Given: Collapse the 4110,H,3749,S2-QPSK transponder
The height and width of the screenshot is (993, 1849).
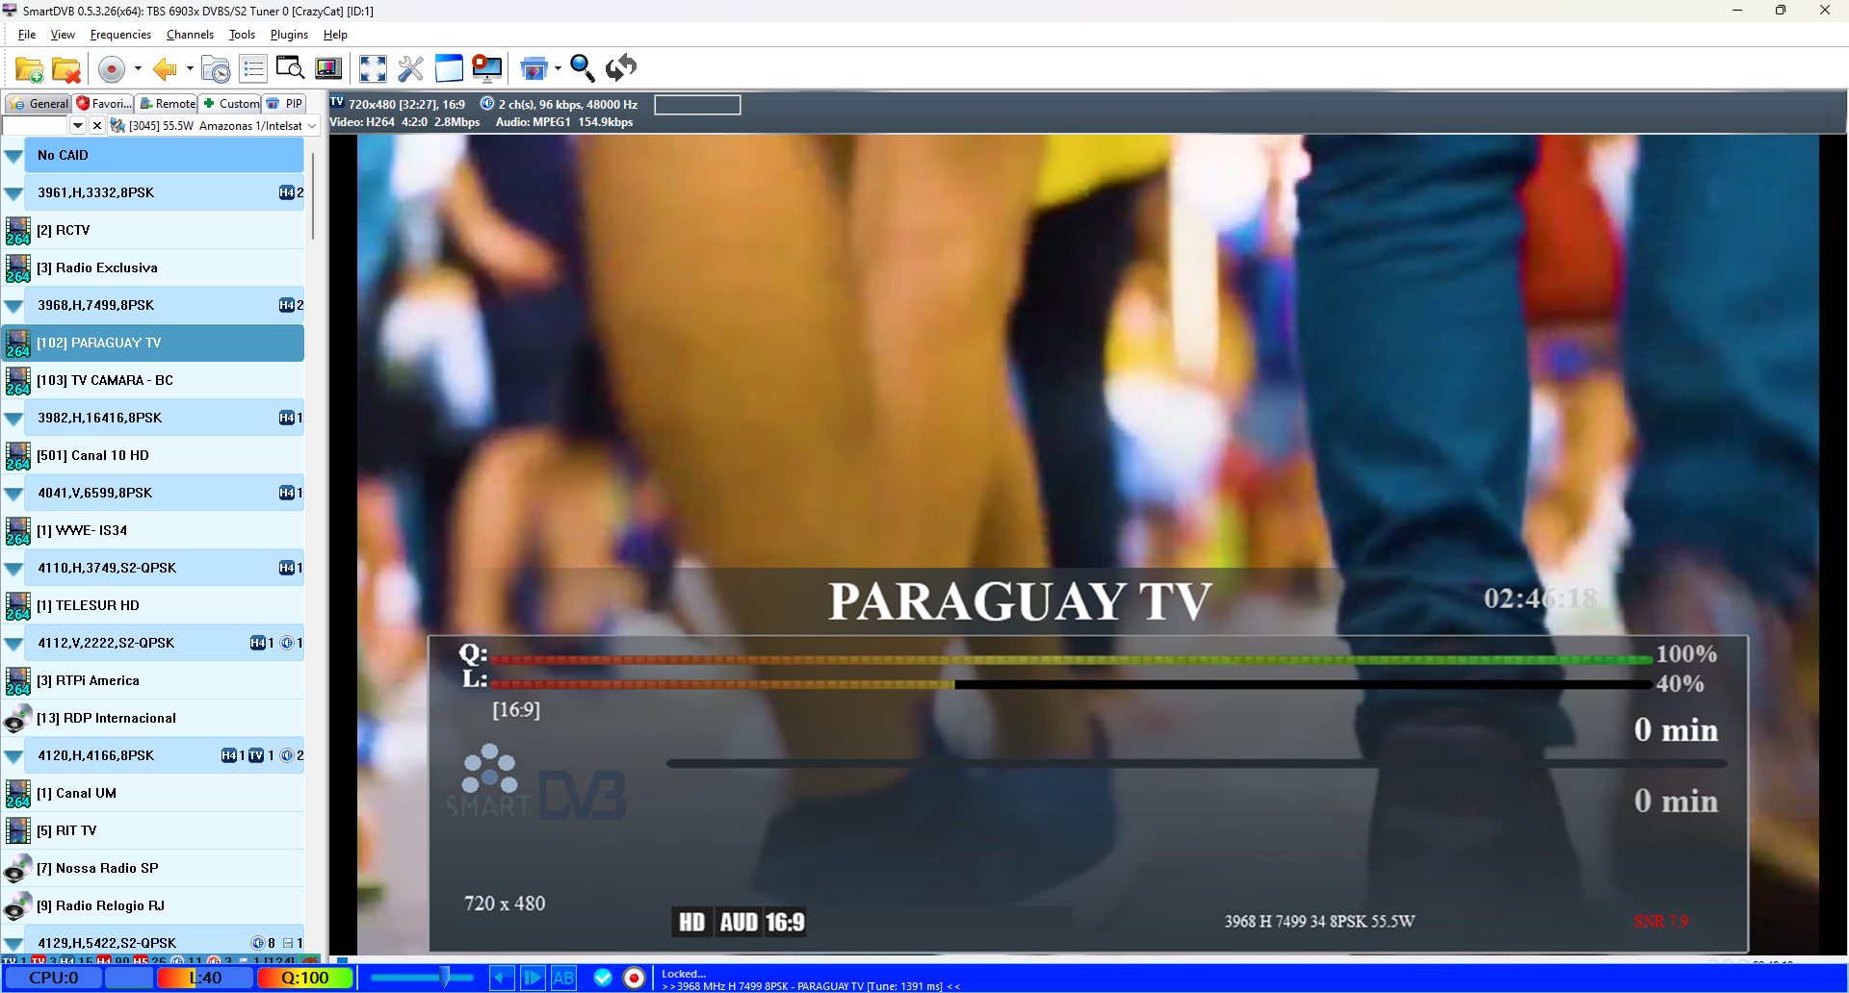Looking at the screenshot, I should click(x=13, y=569).
